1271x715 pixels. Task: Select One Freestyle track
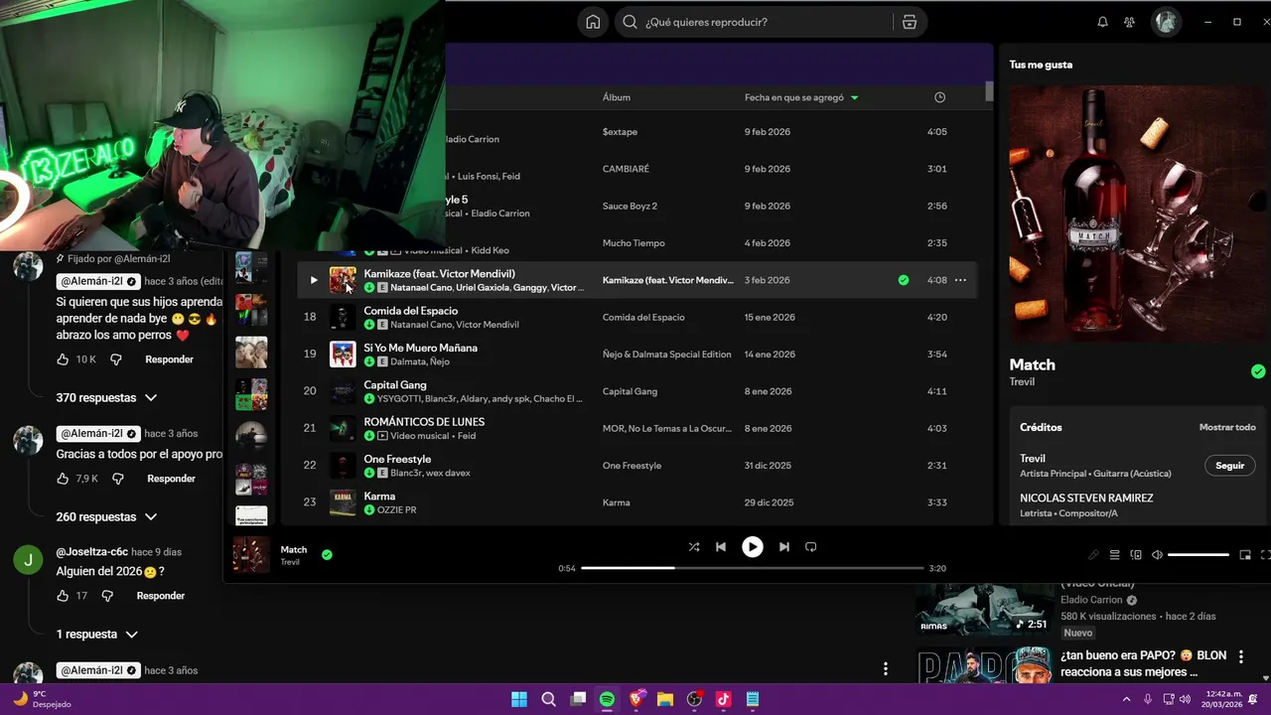397,459
